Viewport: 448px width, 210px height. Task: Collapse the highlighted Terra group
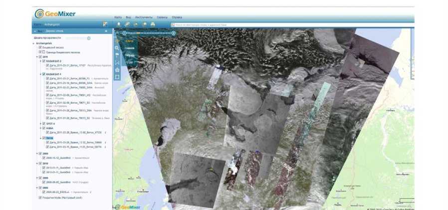point(40,138)
